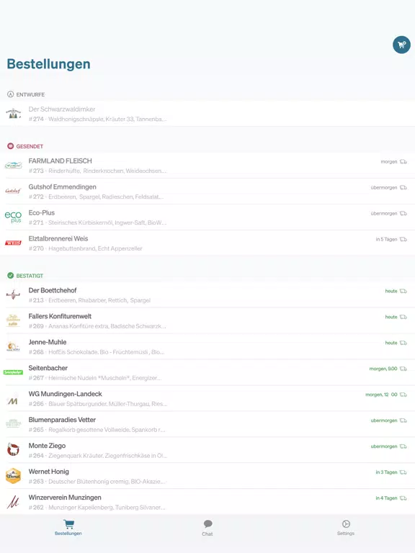
Task: Click order line '#270 · Hagebuttenbrand'
Action: tap(86, 248)
